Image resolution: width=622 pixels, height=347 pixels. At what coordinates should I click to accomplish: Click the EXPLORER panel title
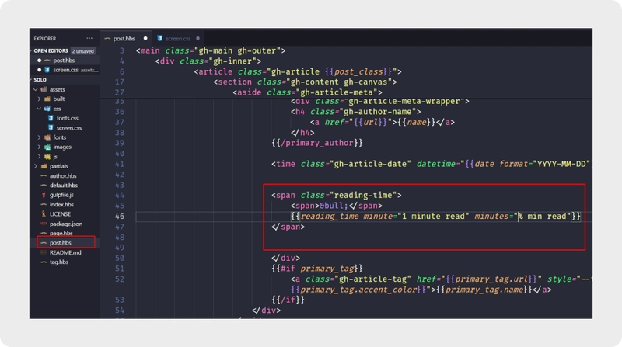pyautogui.click(x=45, y=38)
